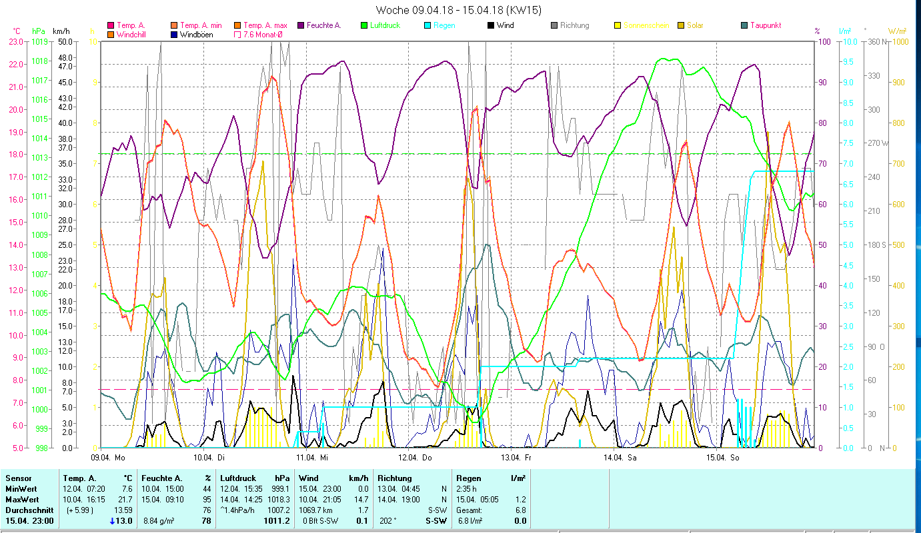Click the yellow Sonnenschein legend swatch
The width and height of the screenshot is (921, 533).
[618, 26]
